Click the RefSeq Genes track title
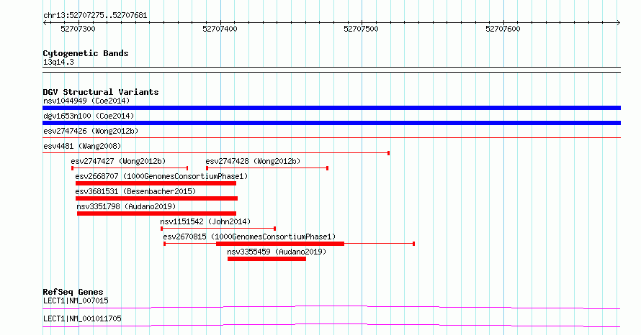 pos(73,292)
